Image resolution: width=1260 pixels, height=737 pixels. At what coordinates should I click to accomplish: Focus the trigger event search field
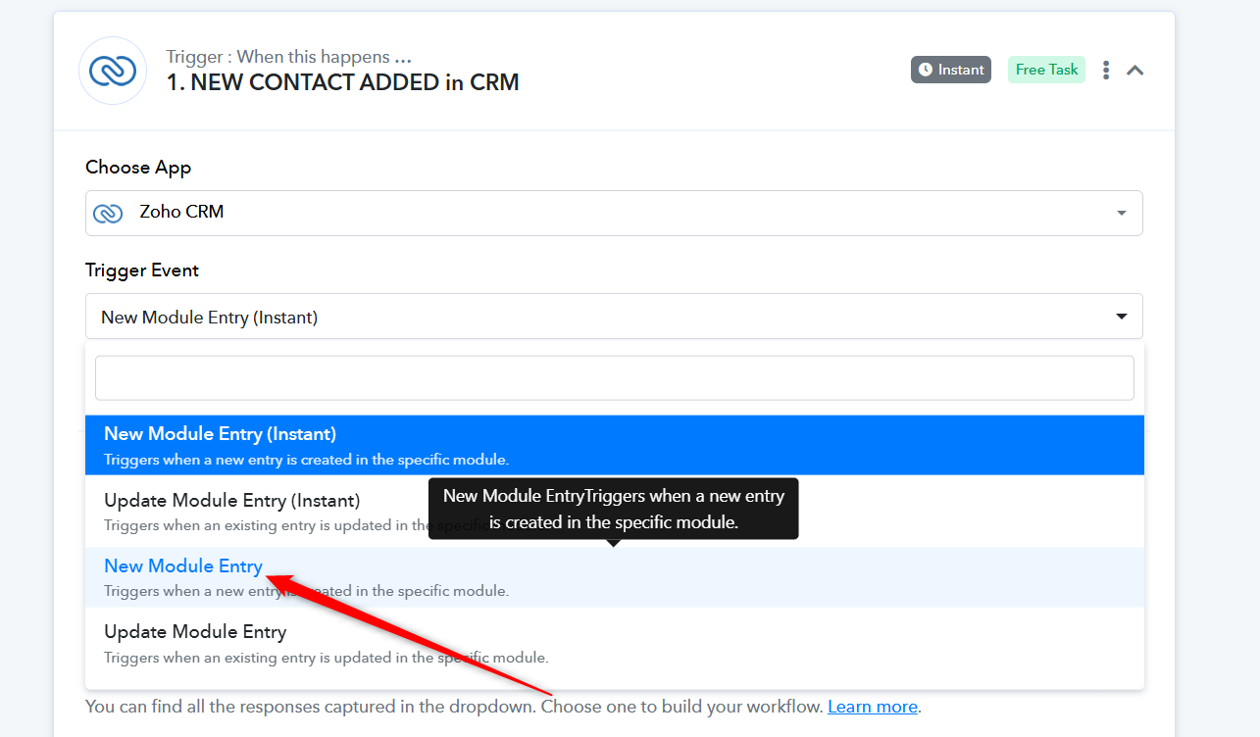pos(614,377)
